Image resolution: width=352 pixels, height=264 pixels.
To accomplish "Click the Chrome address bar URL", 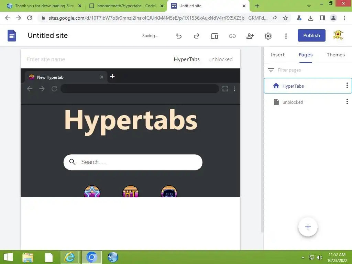I will [x=158, y=18].
